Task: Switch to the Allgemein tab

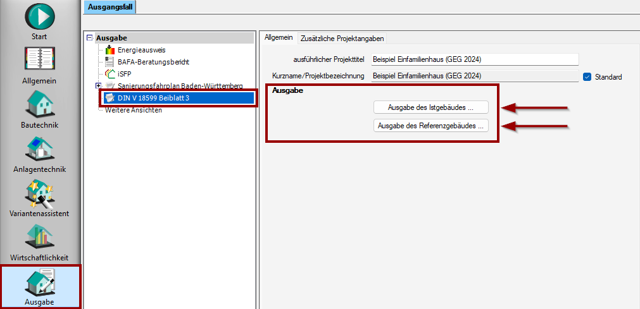Action: 279,38
